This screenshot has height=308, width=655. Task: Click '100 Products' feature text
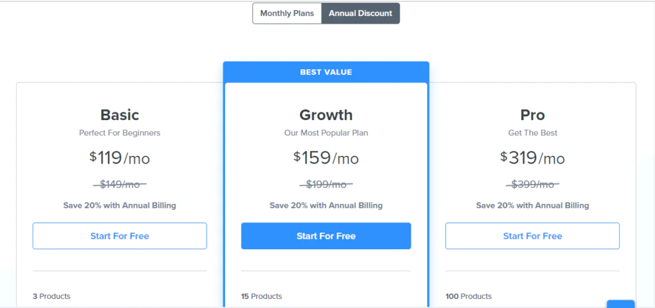[468, 296]
